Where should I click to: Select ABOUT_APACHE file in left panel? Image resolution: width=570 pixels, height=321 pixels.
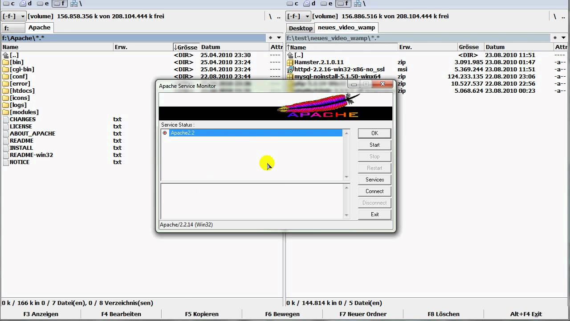[33, 134]
